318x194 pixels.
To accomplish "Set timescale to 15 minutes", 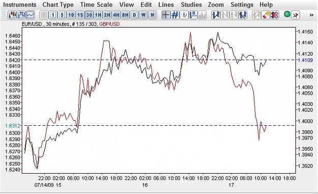I will (80, 15).
